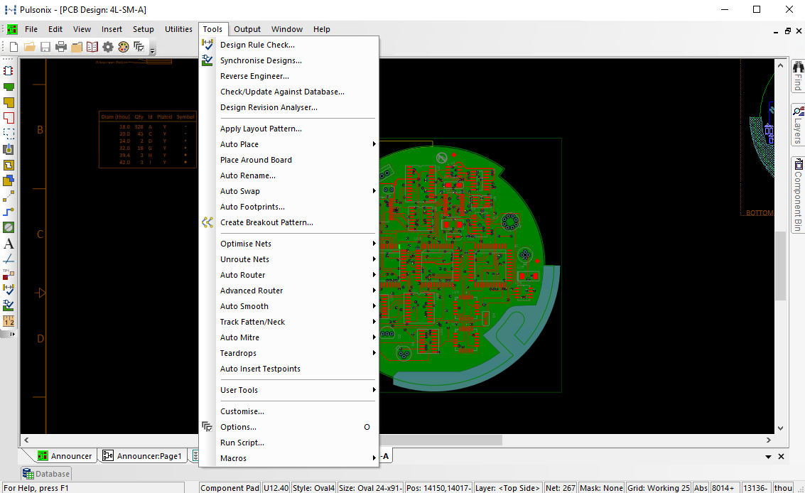Screen dimensions: 805x493
Task: Open the Advanced Router submenu
Action: coord(297,291)
